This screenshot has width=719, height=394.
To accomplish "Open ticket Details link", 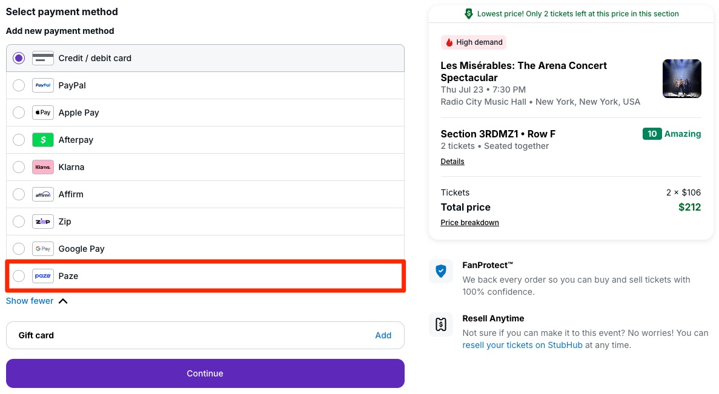I will (x=452, y=161).
